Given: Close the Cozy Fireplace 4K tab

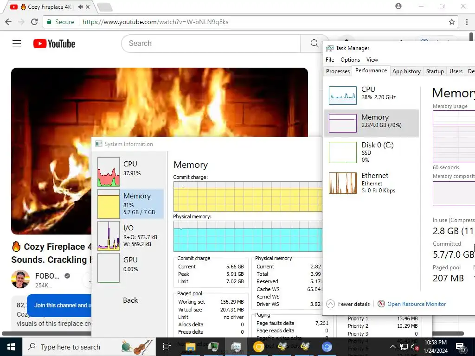Looking at the screenshot, I should (x=88, y=6).
